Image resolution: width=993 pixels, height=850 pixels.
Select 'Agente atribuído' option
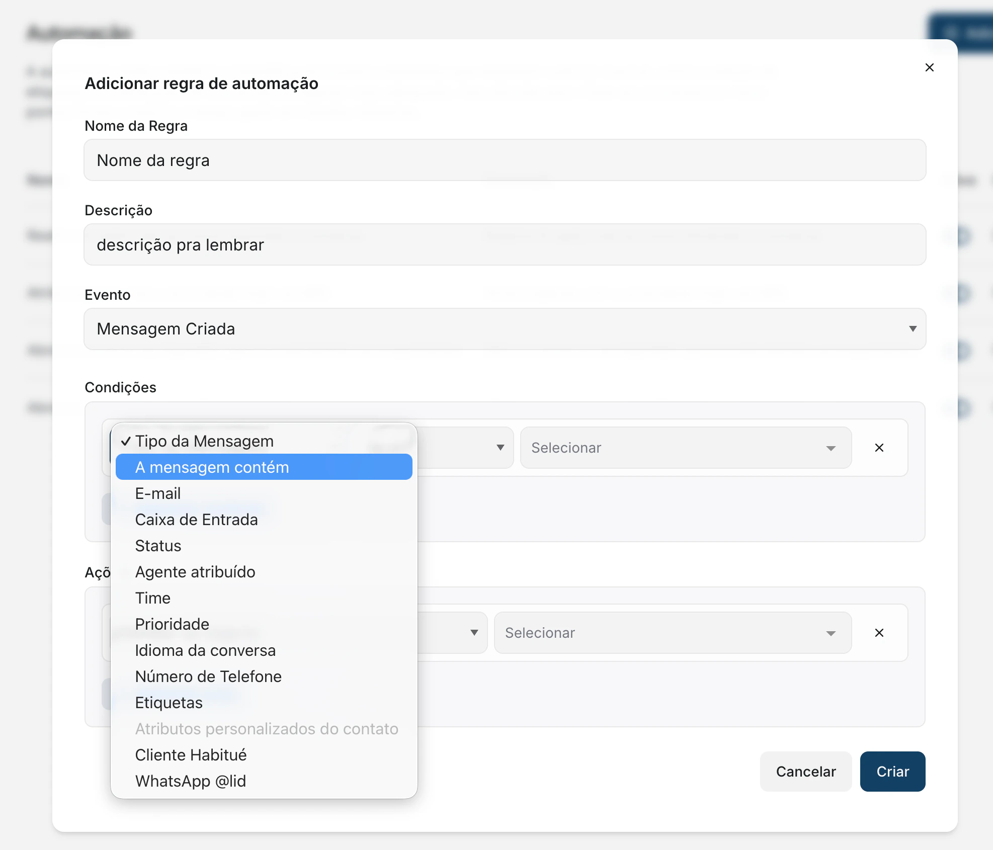click(x=264, y=572)
